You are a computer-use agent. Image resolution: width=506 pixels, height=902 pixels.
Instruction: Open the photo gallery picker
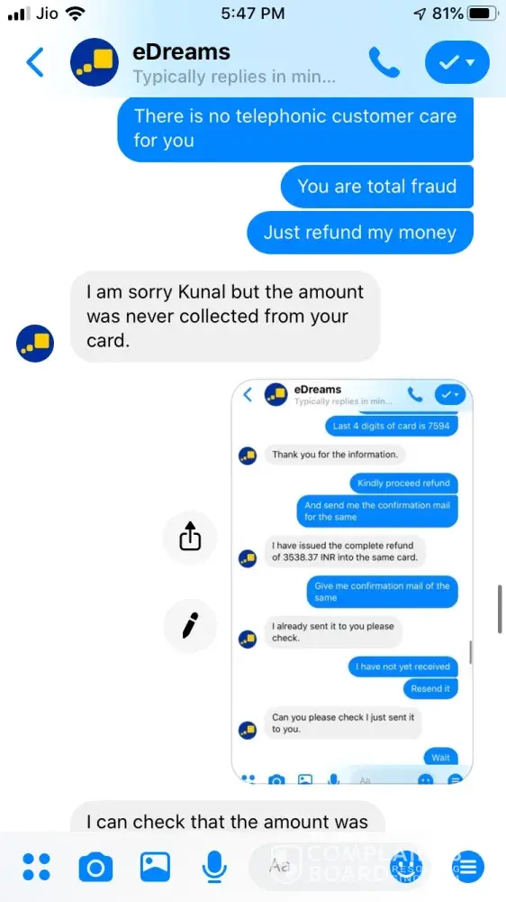(155, 866)
